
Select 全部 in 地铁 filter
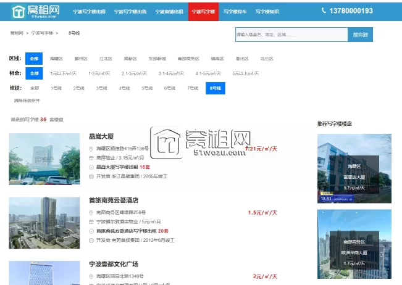point(35,88)
